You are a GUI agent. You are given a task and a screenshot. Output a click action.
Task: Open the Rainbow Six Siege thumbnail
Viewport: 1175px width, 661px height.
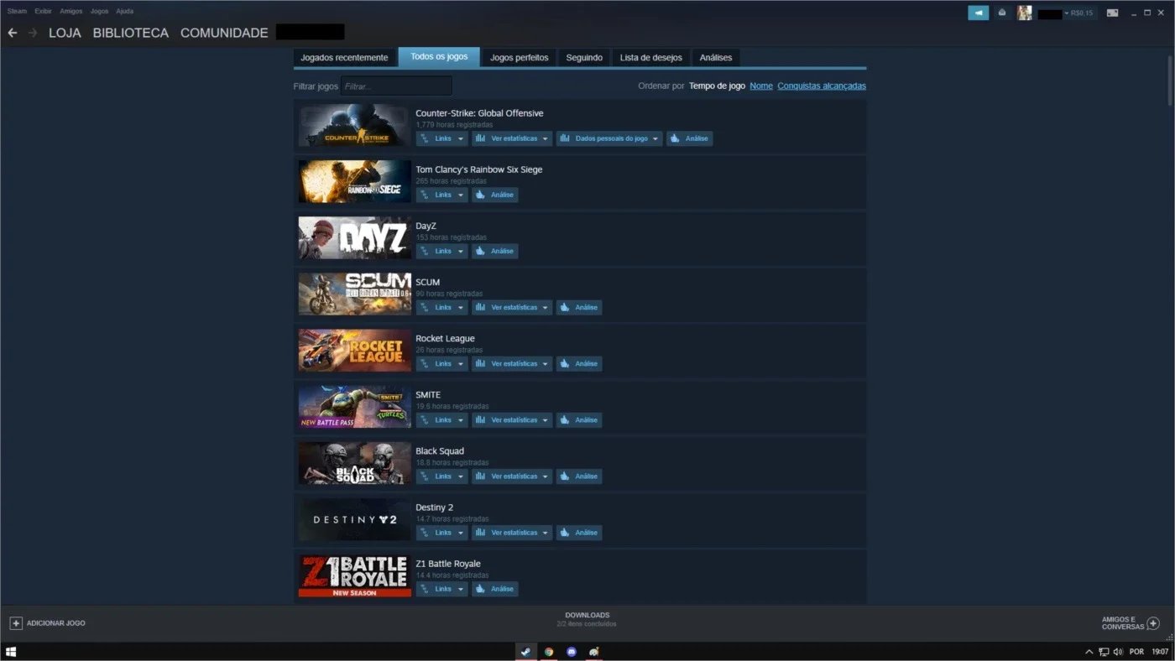(355, 182)
